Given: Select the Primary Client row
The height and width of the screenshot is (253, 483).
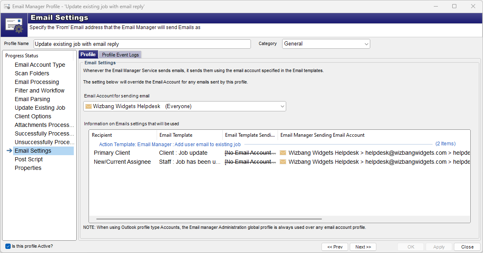Looking at the screenshot, I should [x=280, y=153].
